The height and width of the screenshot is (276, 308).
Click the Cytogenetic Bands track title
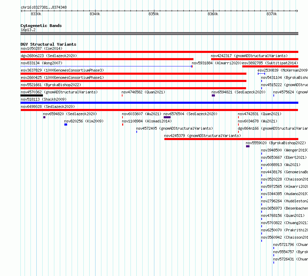[x=41, y=26]
